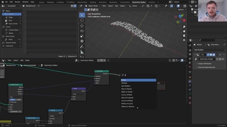Select the Measure tool

pos(82,52)
